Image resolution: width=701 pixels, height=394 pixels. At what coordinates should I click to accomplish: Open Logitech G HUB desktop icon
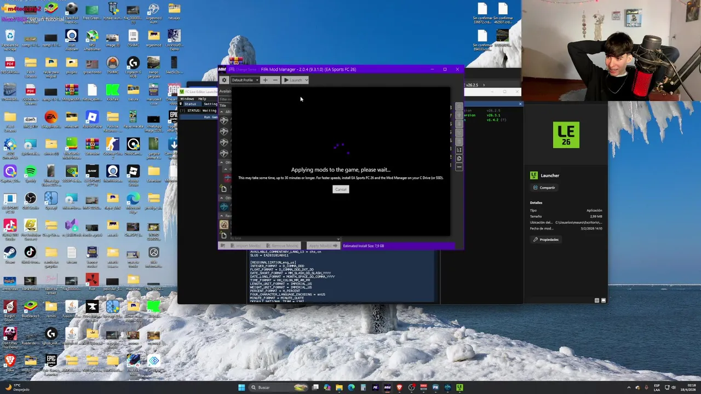[133, 67]
